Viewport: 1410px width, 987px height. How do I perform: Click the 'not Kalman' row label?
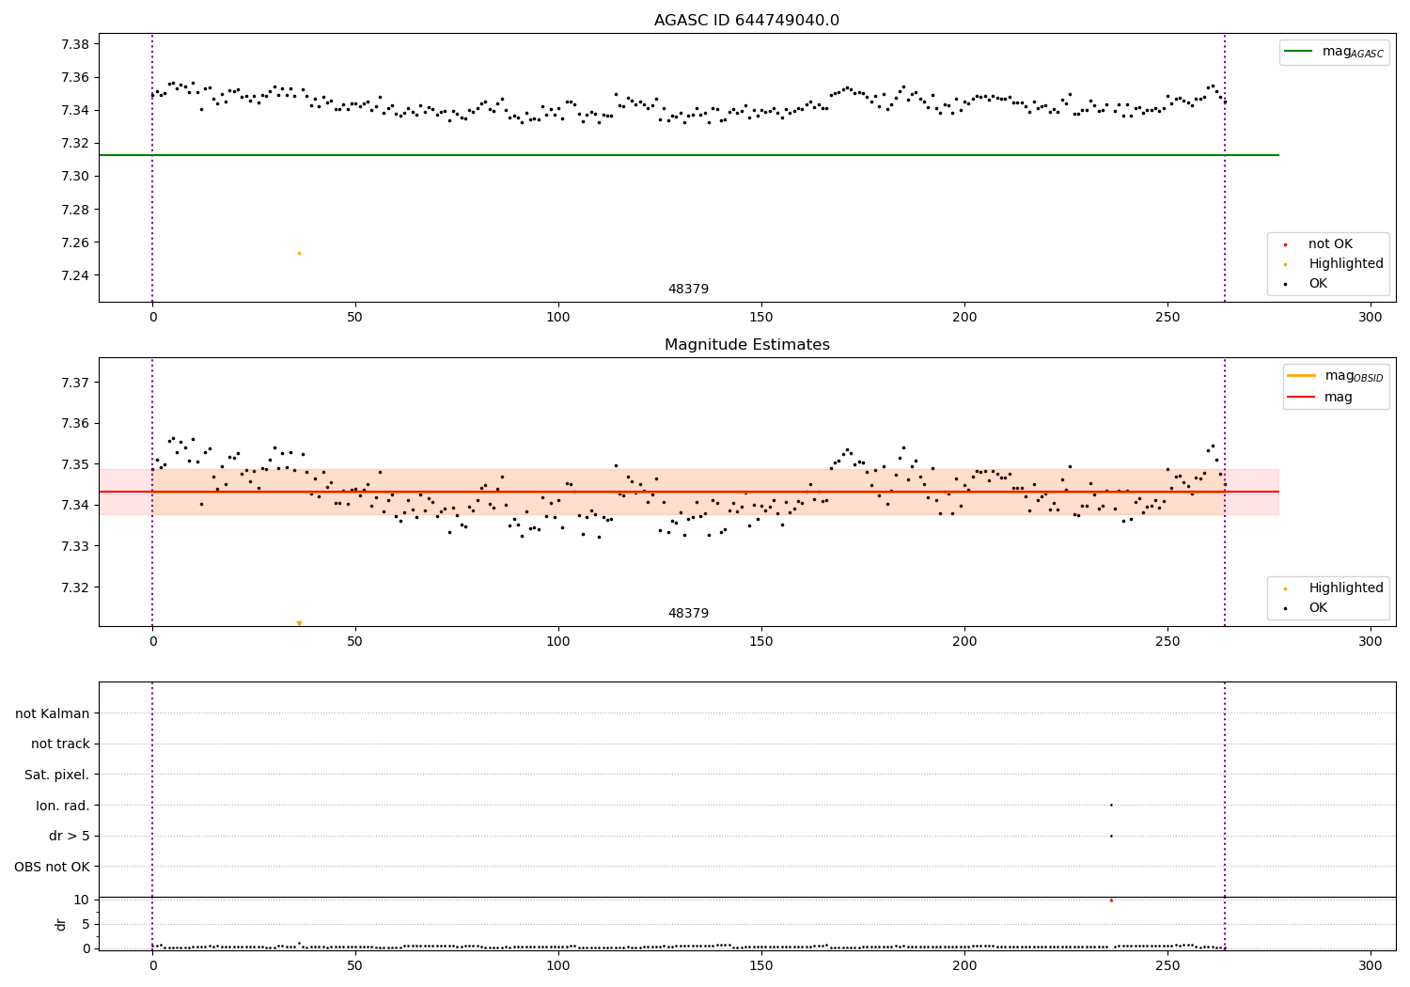[53, 713]
